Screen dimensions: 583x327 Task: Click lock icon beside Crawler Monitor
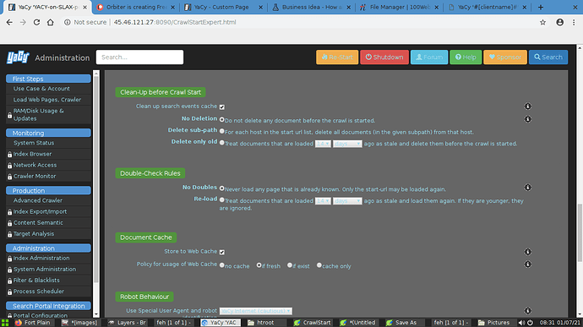click(x=9, y=177)
